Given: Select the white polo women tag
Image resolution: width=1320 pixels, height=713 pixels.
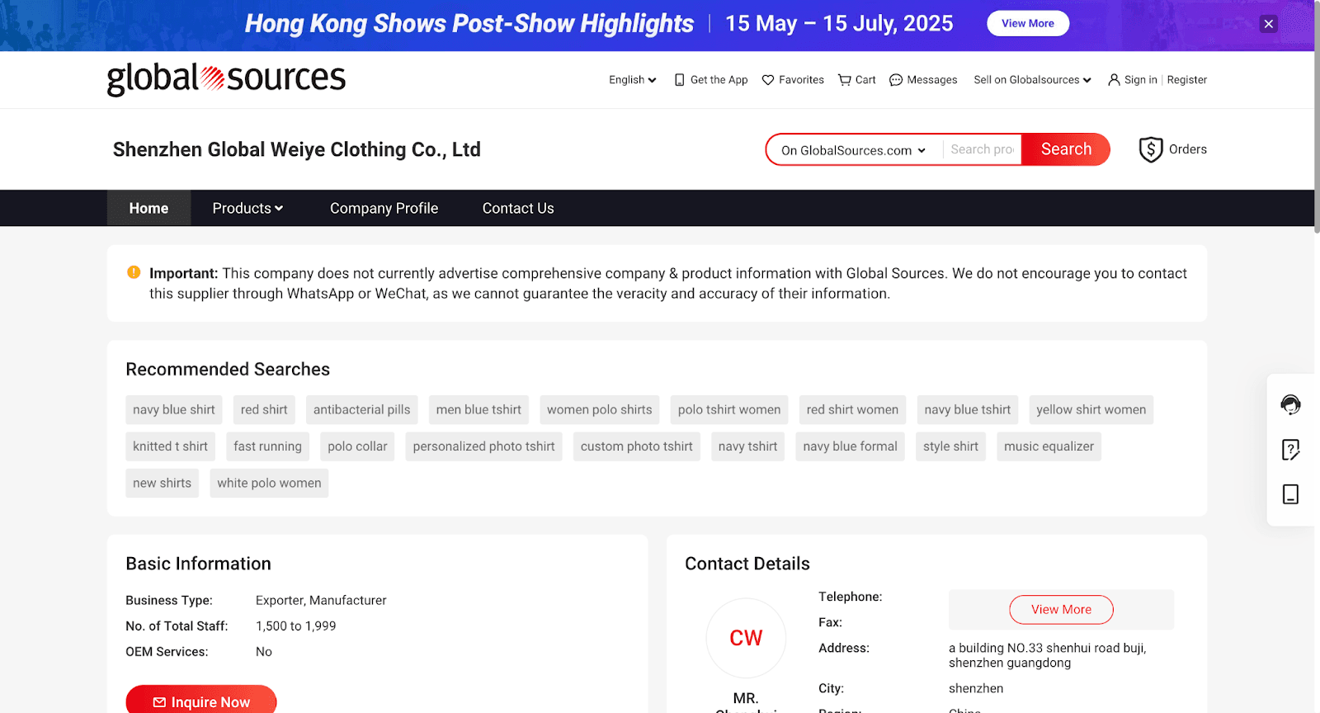Looking at the screenshot, I should 269,483.
